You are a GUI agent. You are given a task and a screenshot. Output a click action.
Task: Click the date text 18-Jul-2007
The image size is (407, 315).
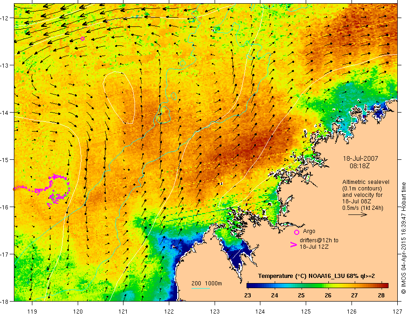361,158
